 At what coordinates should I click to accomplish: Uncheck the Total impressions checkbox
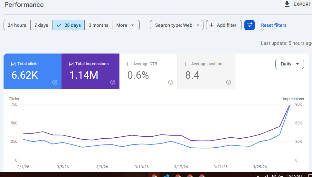(71, 64)
